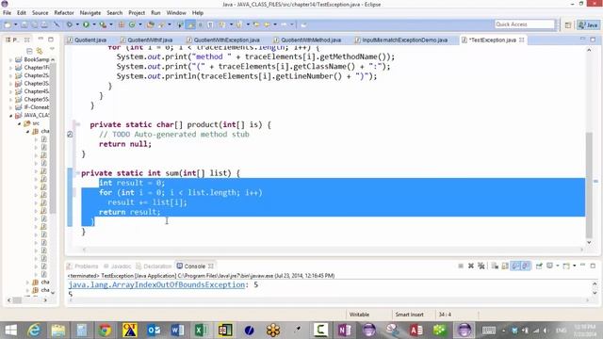Run program with green play button
This screenshot has height=339, width=603.
[x=86, y=24]
